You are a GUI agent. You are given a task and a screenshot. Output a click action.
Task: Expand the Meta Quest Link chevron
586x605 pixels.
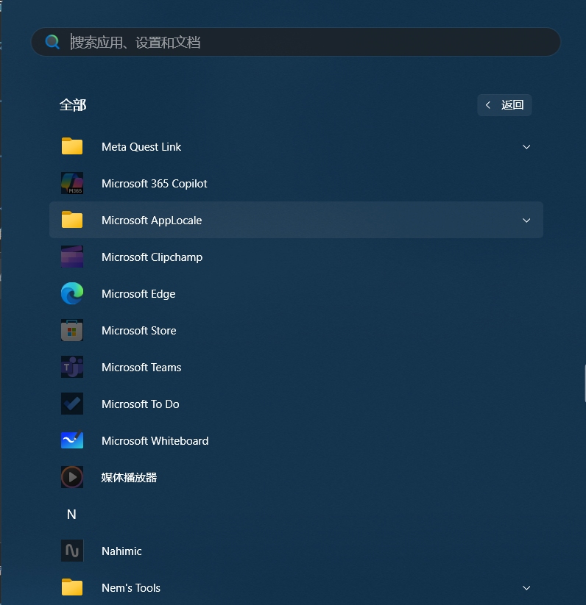526,147
